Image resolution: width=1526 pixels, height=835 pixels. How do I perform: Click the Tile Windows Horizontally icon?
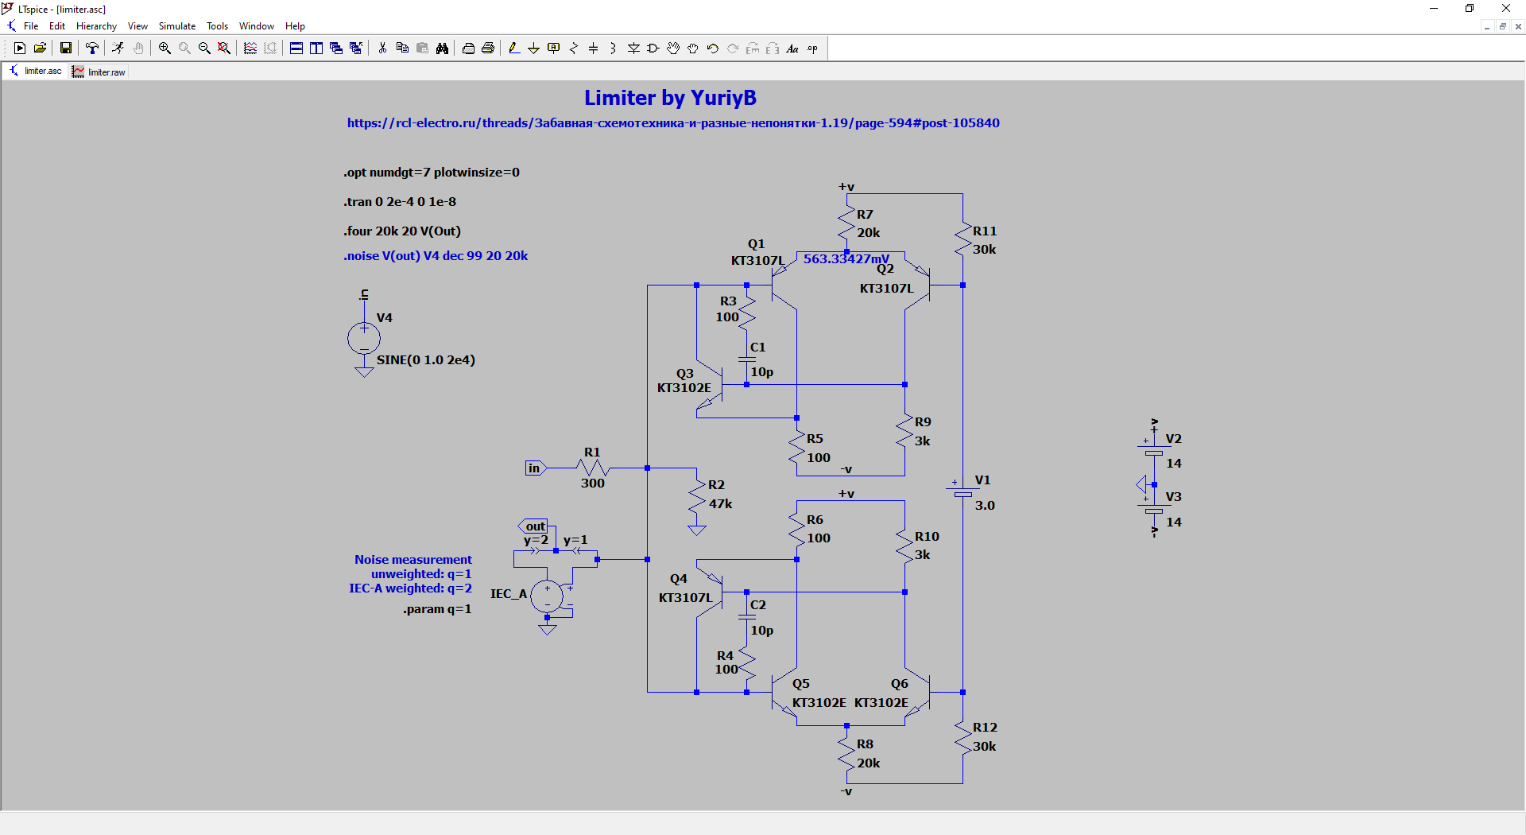click(296, 49)
